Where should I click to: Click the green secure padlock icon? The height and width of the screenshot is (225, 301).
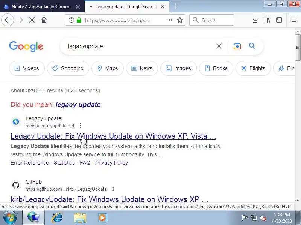click(x=79, y=20)
